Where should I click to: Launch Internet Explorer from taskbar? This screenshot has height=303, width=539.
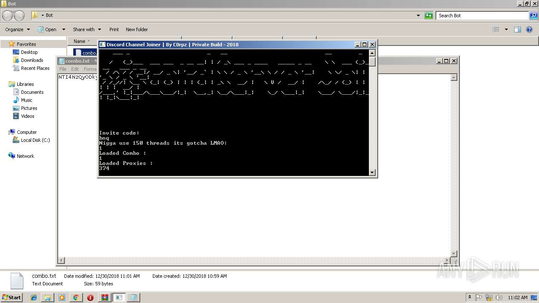[34, 298]
